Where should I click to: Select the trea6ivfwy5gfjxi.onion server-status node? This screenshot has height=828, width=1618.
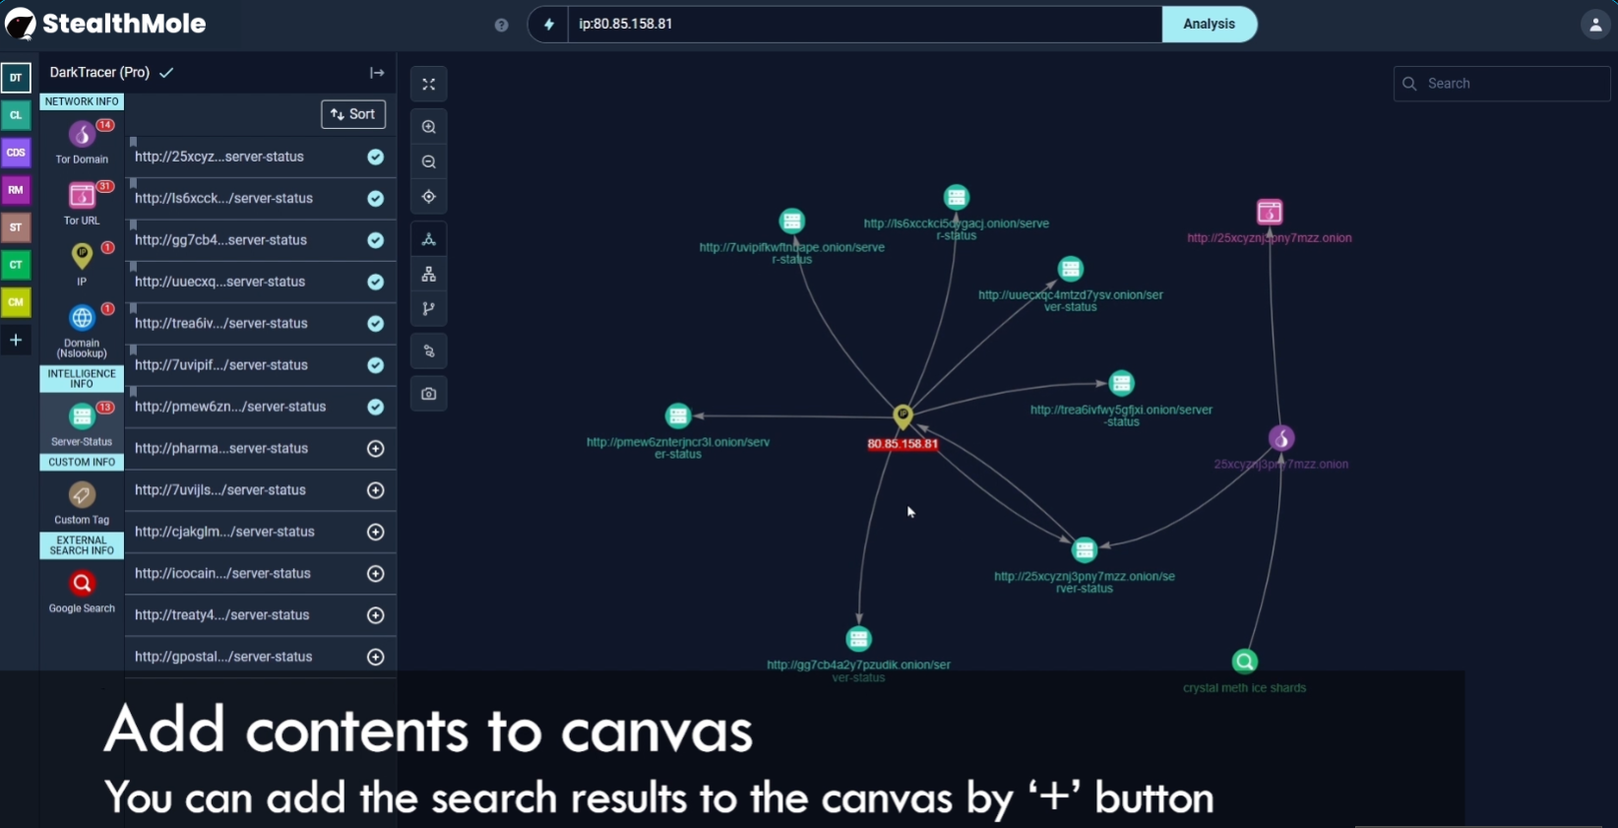[1122, 383]
